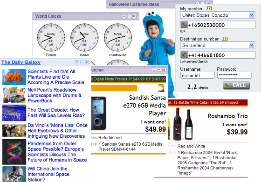The width and height of the screenshot is (261, 182).
Task: Click the Sandisk Sansa media player image
Action: point(98,114)
